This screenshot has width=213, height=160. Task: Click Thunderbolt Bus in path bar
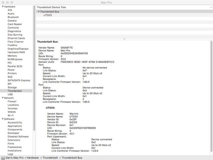[x=72, y=158]
